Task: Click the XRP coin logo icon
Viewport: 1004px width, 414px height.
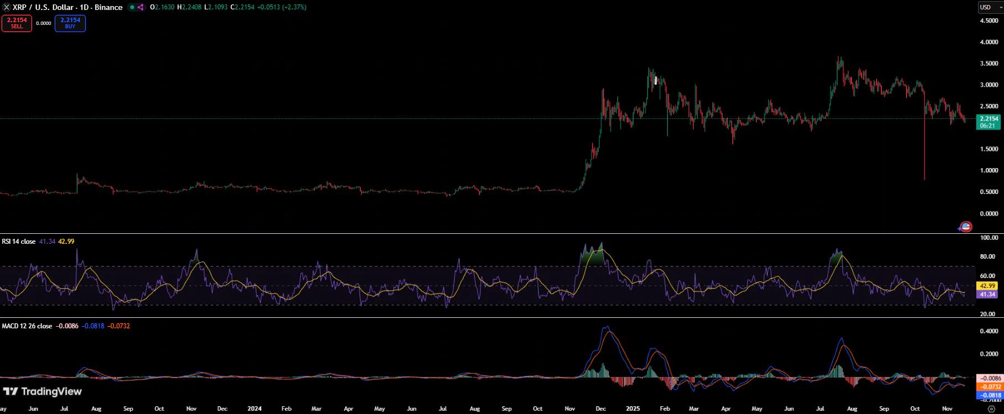Action: [7, 7]
